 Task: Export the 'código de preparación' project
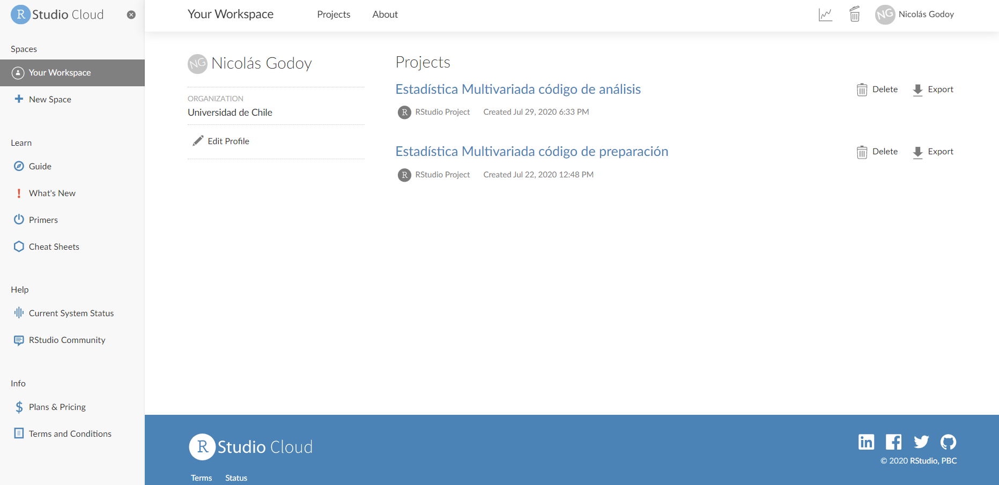pos(933,152)
